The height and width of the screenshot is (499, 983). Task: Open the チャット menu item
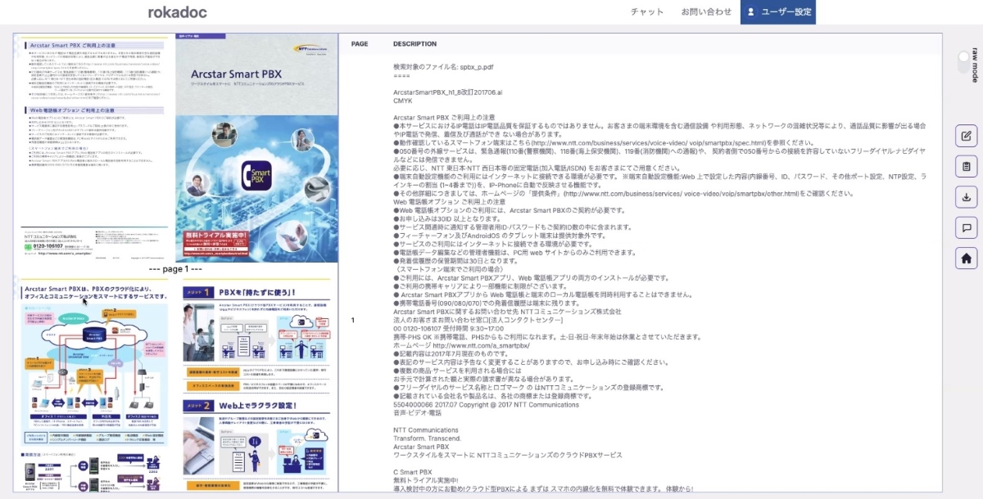pyautogui.click(x=647, y=11)
